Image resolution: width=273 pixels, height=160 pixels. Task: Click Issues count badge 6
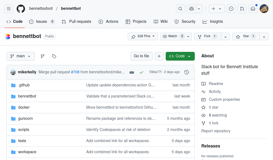[x=52, y=21]
